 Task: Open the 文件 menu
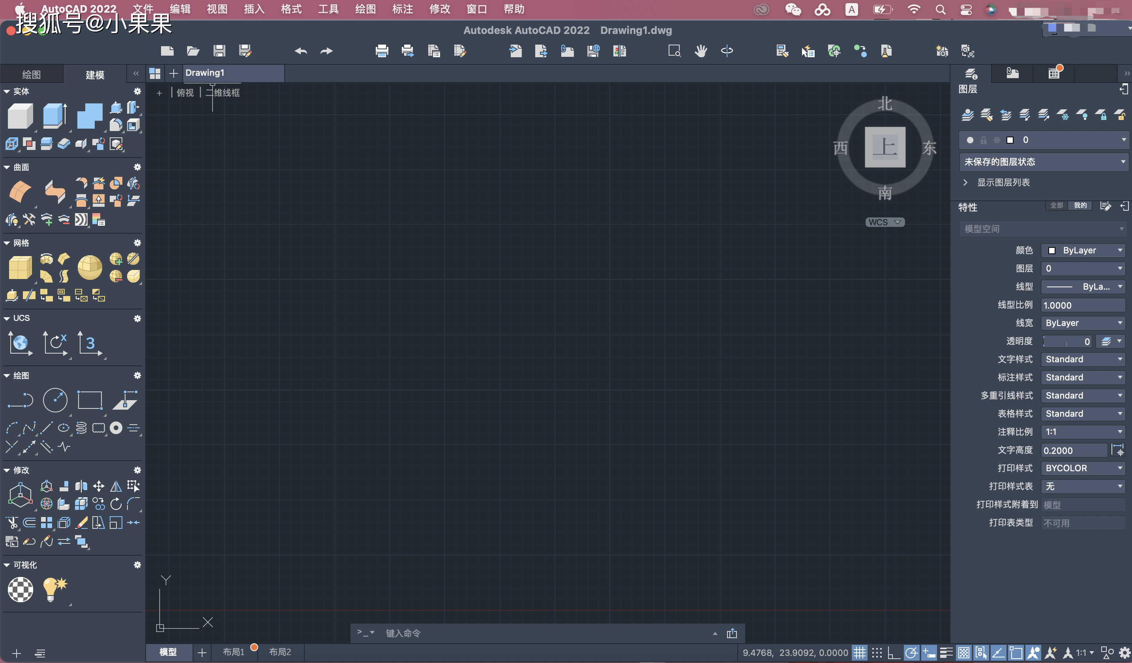click(143, 9)
